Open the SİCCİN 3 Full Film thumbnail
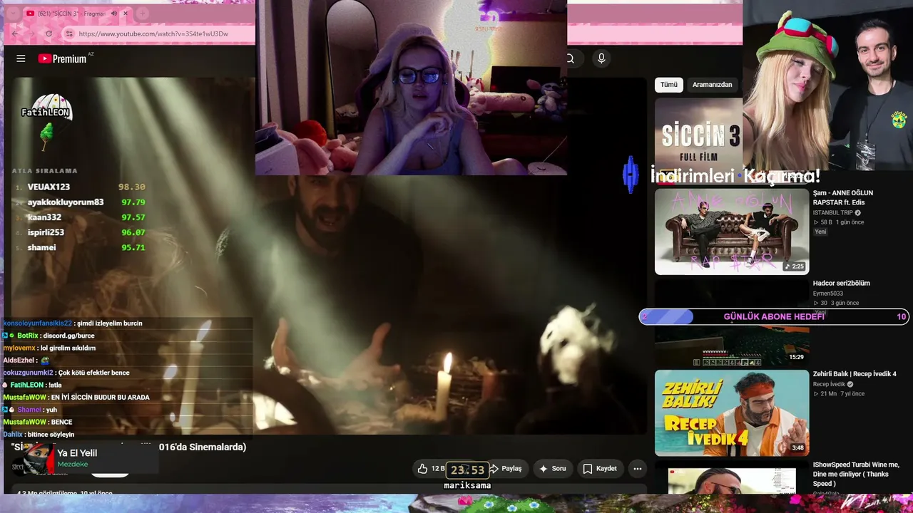 (699, 135)
